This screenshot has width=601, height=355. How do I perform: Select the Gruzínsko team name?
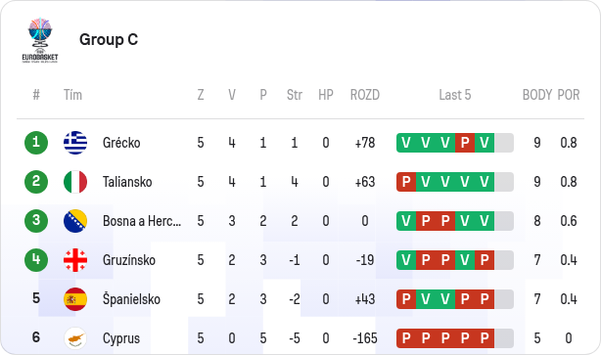tap(129, 260)
